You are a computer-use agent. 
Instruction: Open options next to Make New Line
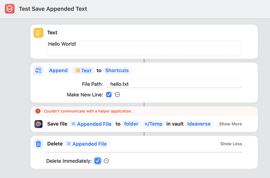click(x=117, y=95)
